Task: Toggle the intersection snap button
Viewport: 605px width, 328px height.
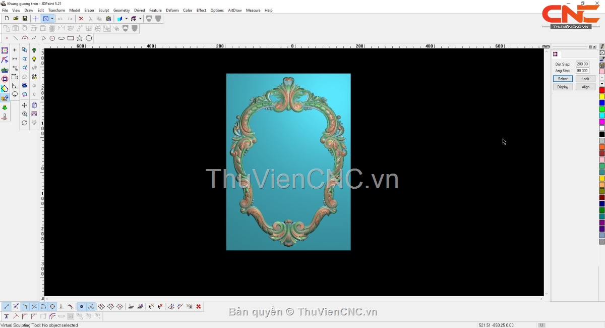Action: (x=34, y=307)
